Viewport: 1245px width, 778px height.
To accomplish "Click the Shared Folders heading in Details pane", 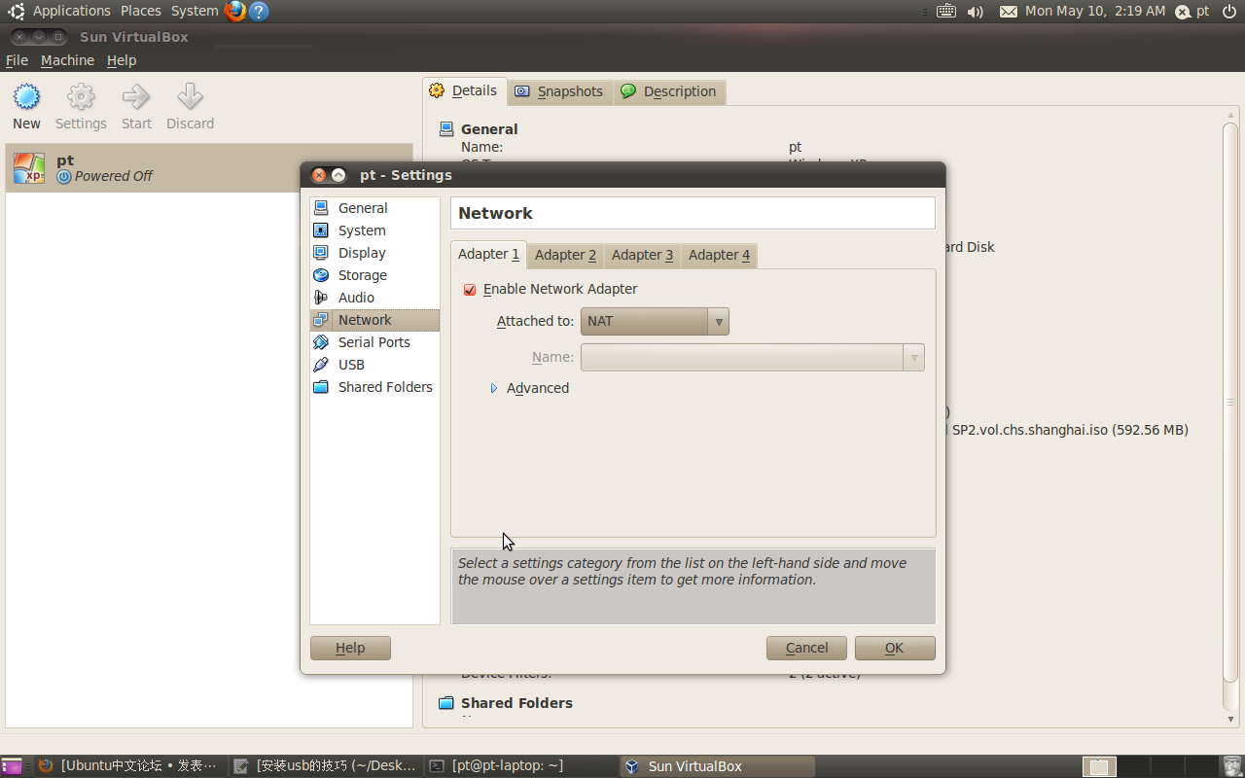I will coord(516,703).
